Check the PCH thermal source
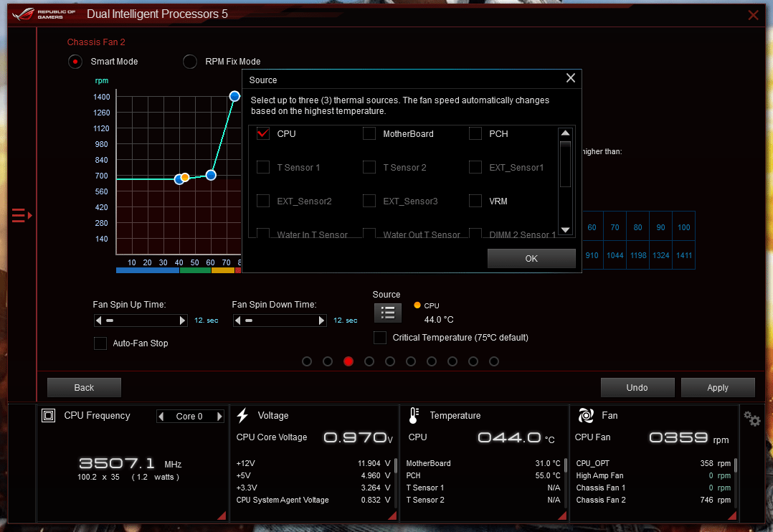Viewport: 773px width, 532px height. click(475, 133)
